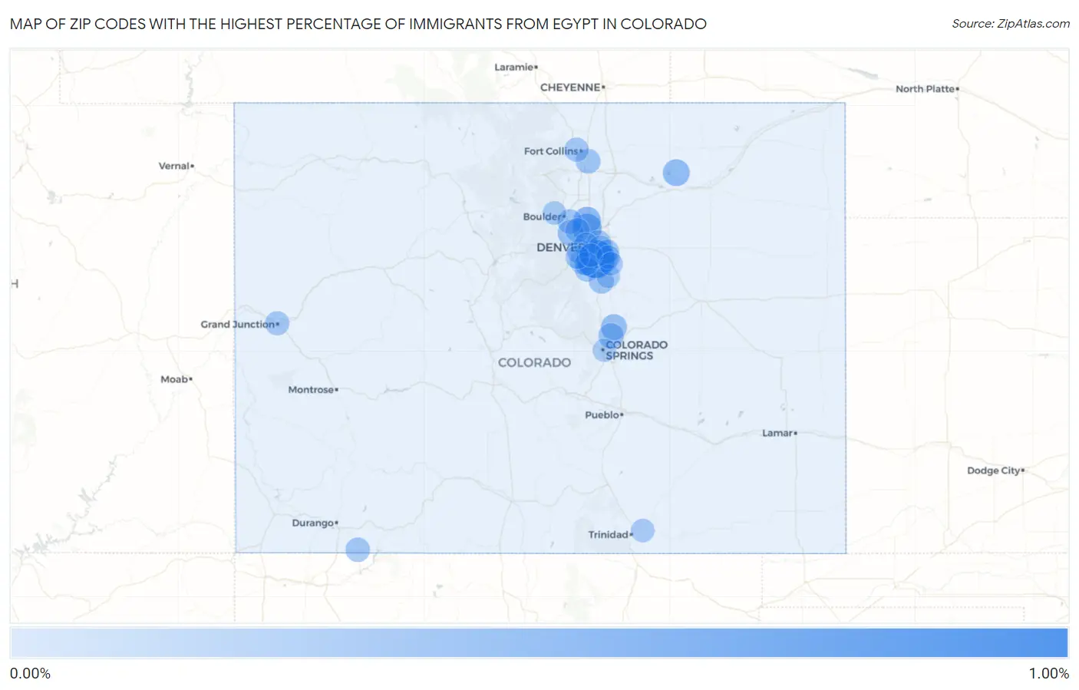Click the map title heading text
The width and height of the screenshot is (1079, 690).
[x=358, y=24]
